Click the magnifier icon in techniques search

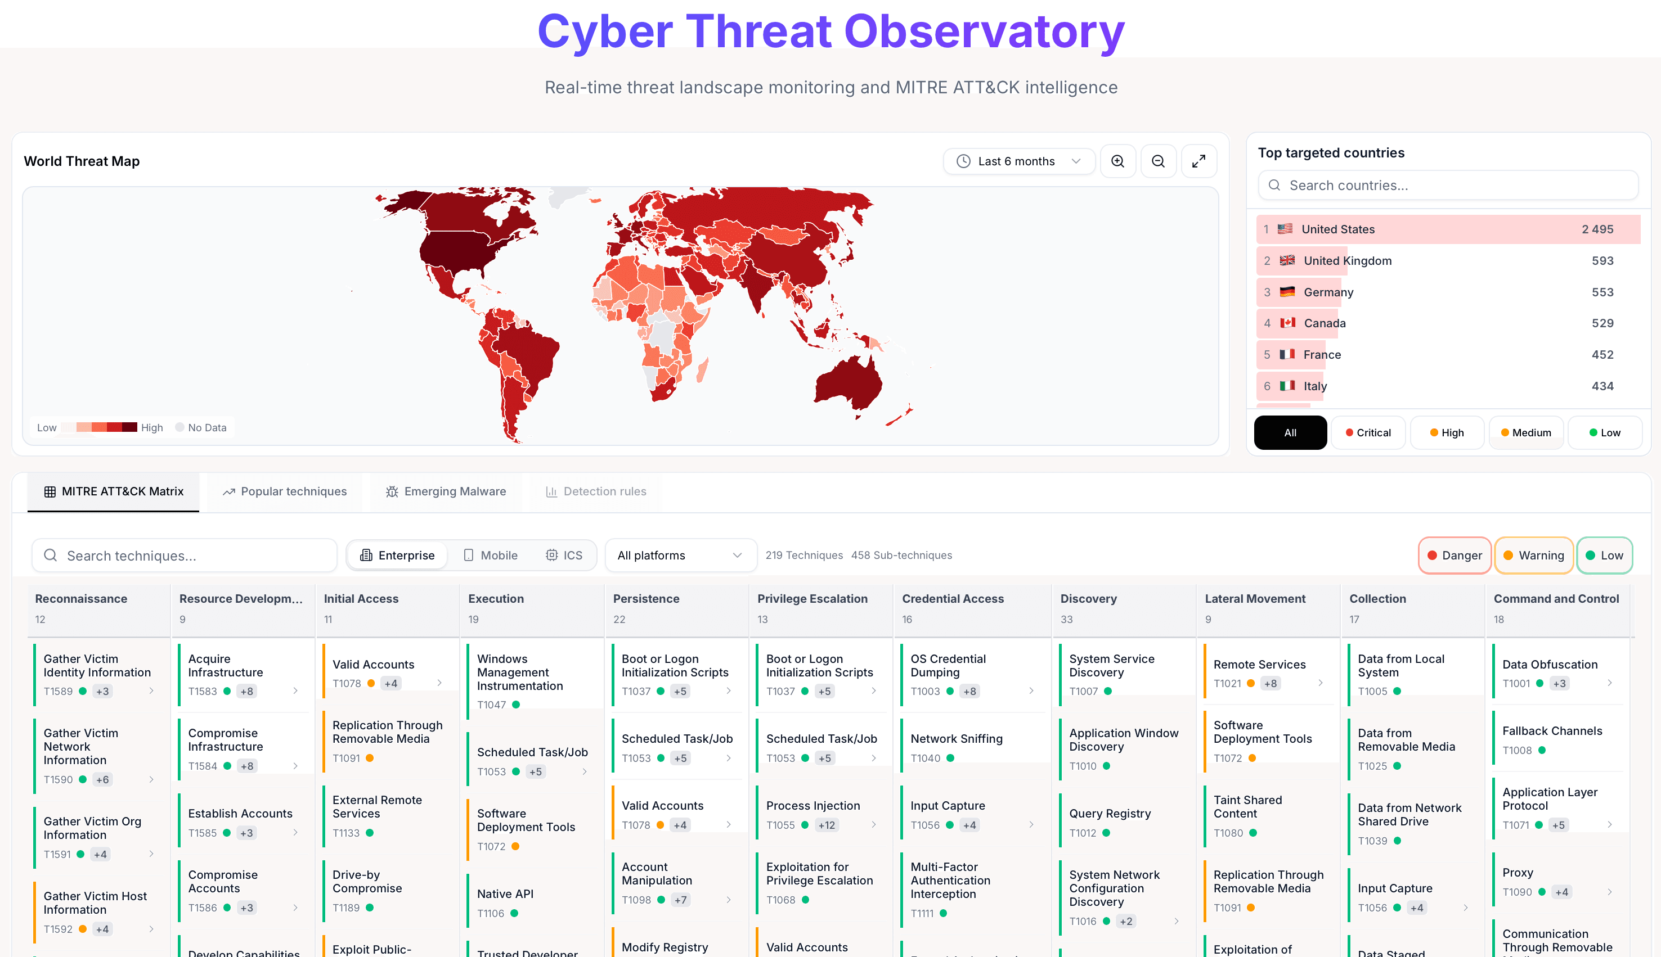point(50,556)
